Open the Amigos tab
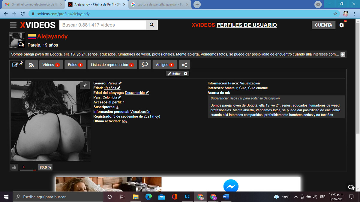Viewport: 360px width, 202px height. 165,65
